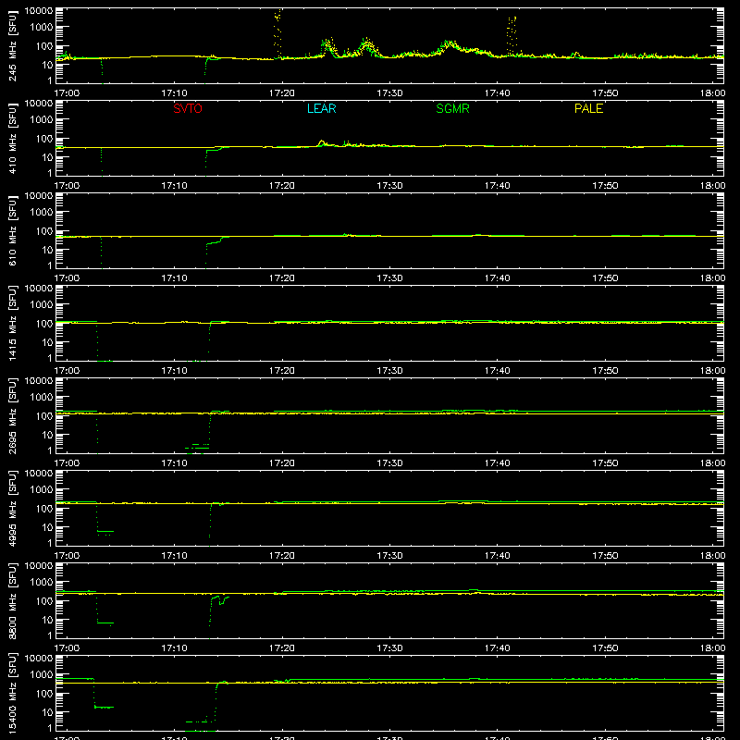Select the 4995 MHz [SFU] axis title
The height and width of the screenshot is (740, 740).
point(13,508)
